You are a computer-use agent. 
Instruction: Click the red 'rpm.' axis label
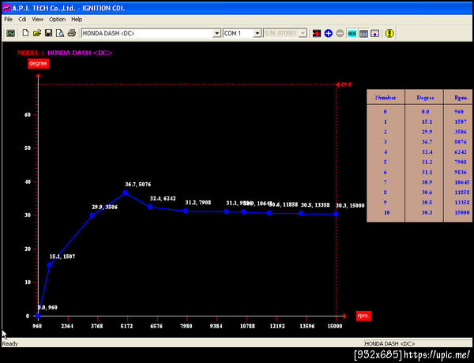[363, 316]
